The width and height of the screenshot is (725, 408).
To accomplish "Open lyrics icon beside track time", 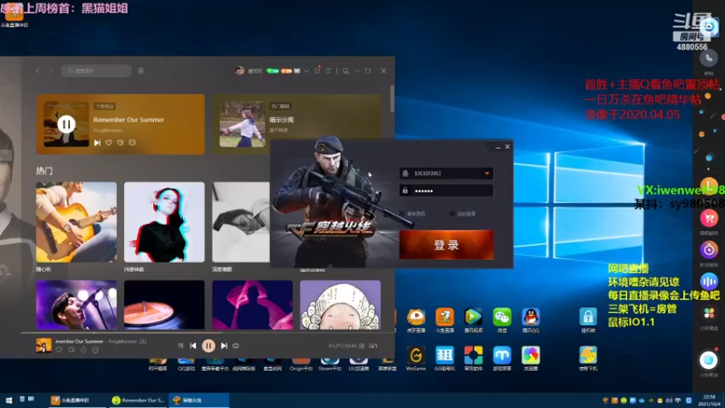I will tap(362, 345).
